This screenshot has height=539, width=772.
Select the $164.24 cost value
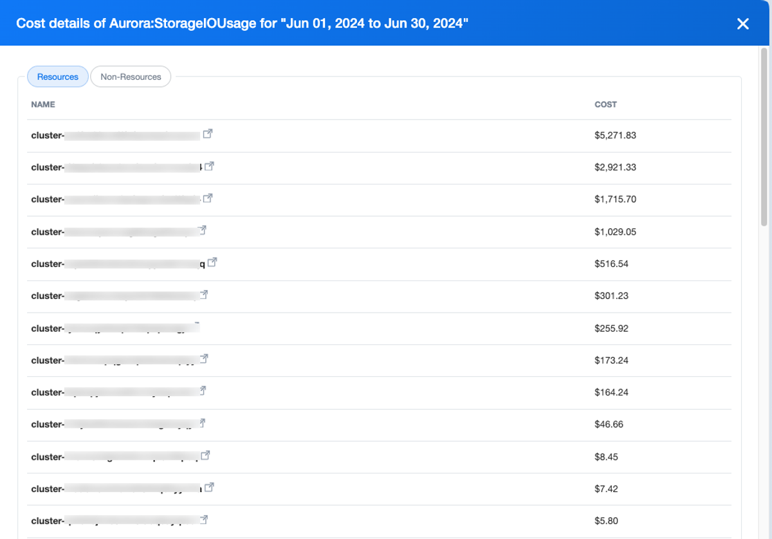(x=611, y=392)
